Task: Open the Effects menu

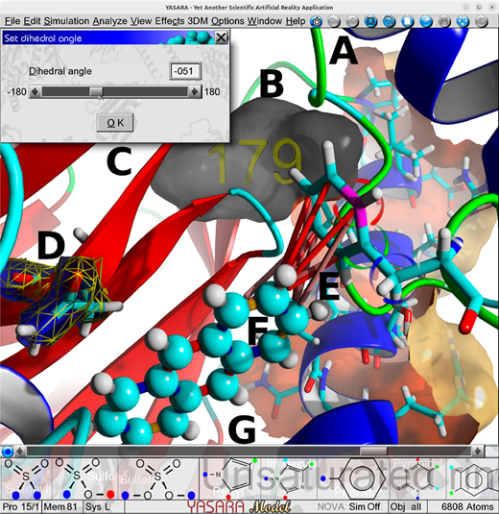Action: click(170, 21)
